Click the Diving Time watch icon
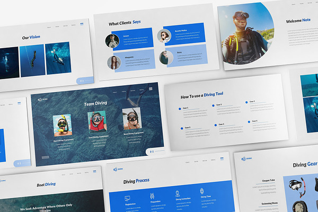Viewport: 318px width, 212px height. pyautogui.click(x=202, y=191)
